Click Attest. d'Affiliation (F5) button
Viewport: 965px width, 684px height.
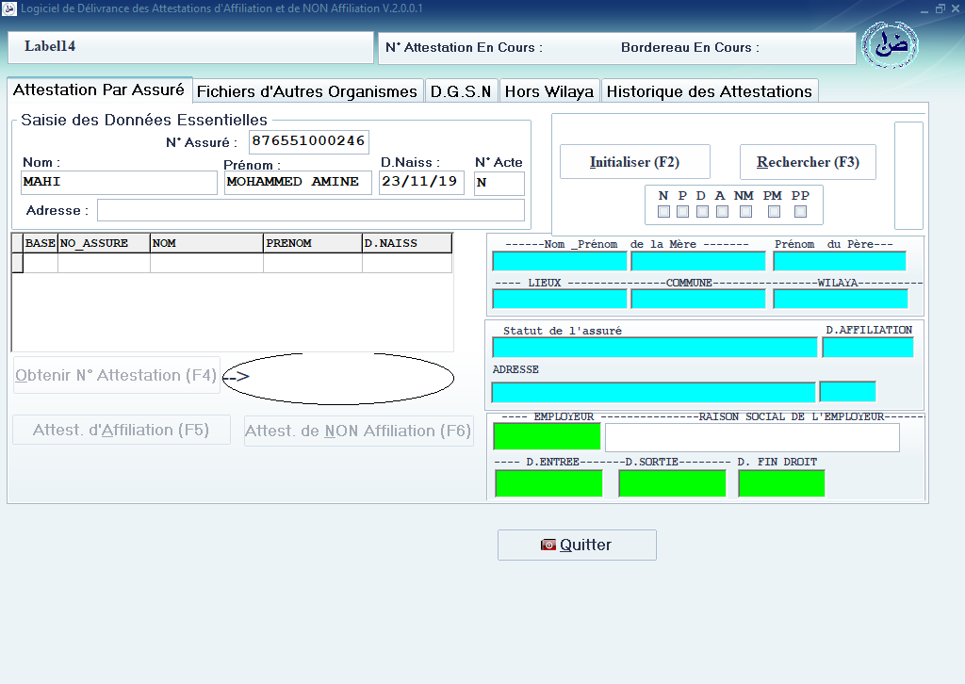point(122,430)
